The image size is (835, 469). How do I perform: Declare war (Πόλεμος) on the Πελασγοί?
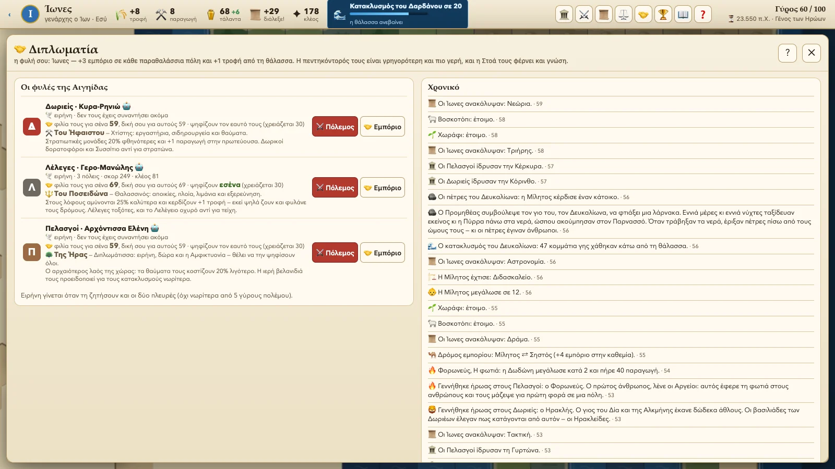[335, 253]
